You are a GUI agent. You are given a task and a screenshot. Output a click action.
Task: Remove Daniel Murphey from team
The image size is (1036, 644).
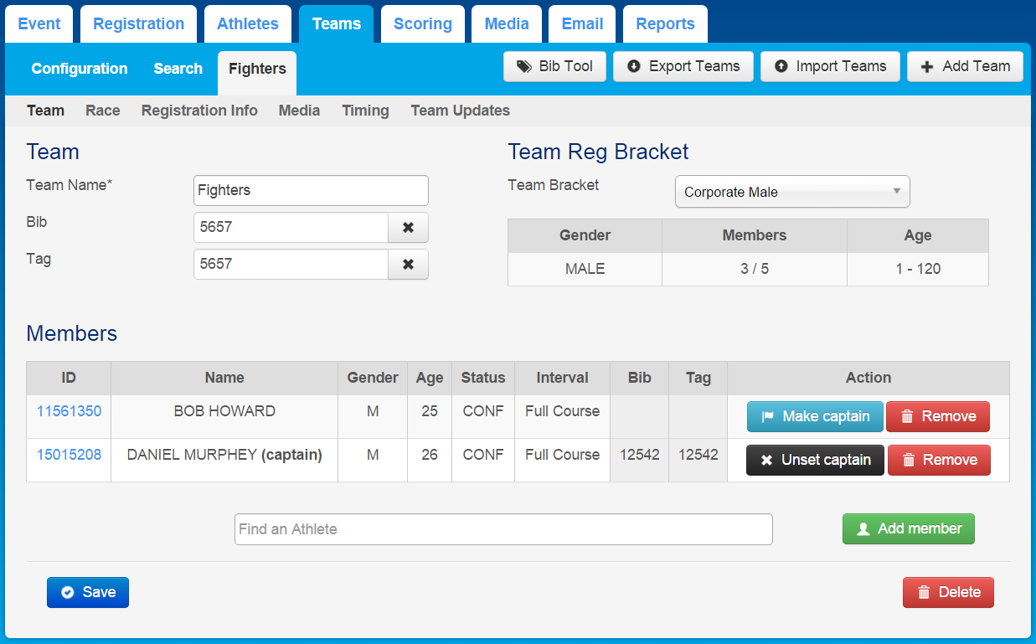(x=939, y=460)
